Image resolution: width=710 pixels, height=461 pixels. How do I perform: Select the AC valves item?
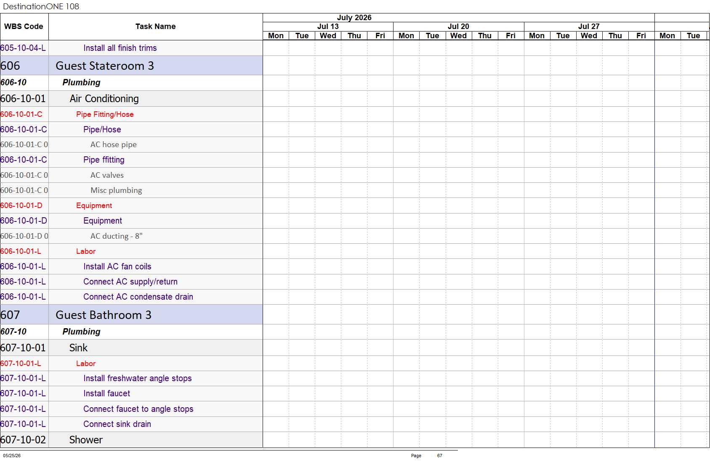pos(107,175)
